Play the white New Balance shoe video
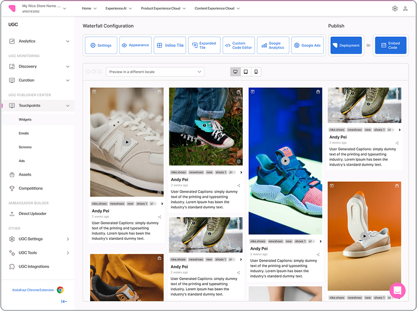417x311 pixels. click(x=127, y=142)
